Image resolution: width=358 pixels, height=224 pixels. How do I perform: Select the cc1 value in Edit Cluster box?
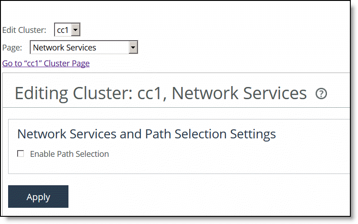(63, 30)
